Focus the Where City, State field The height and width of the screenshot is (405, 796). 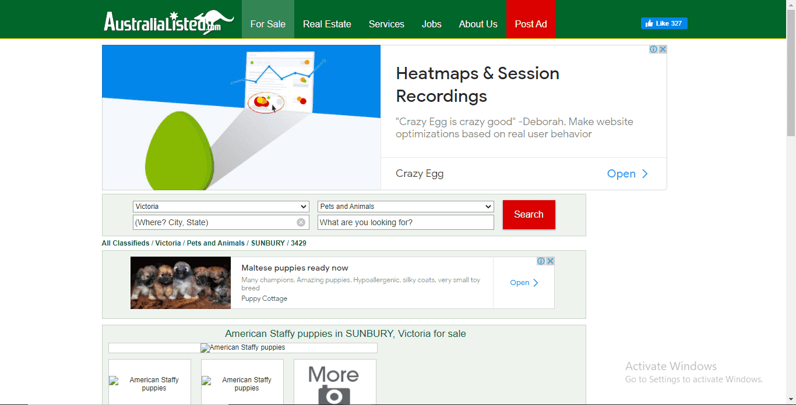point(221,222)
